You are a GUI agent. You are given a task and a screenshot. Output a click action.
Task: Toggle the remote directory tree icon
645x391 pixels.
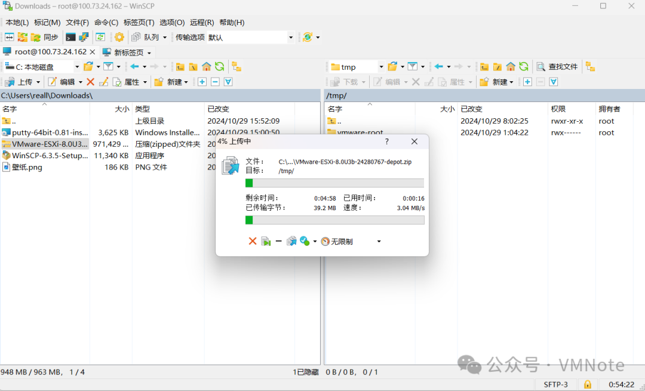(590, 67)
